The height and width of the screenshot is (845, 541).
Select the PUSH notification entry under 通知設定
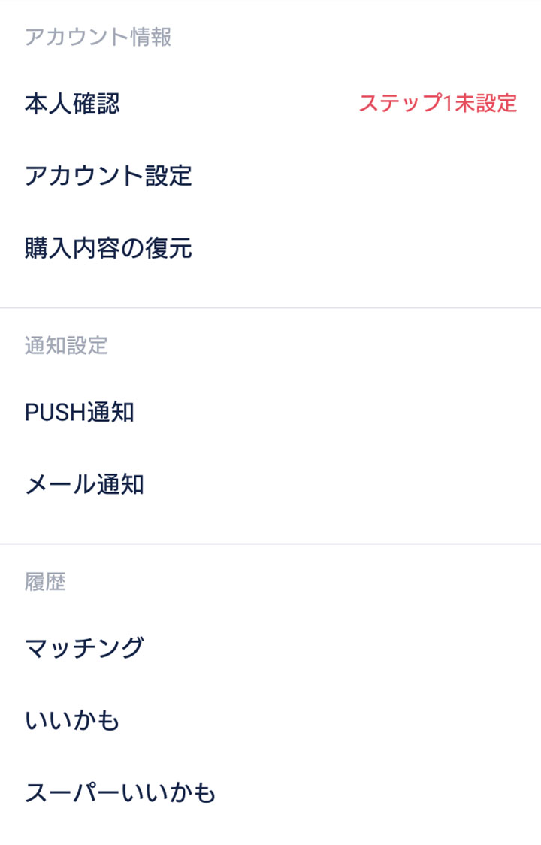point(270,412)
